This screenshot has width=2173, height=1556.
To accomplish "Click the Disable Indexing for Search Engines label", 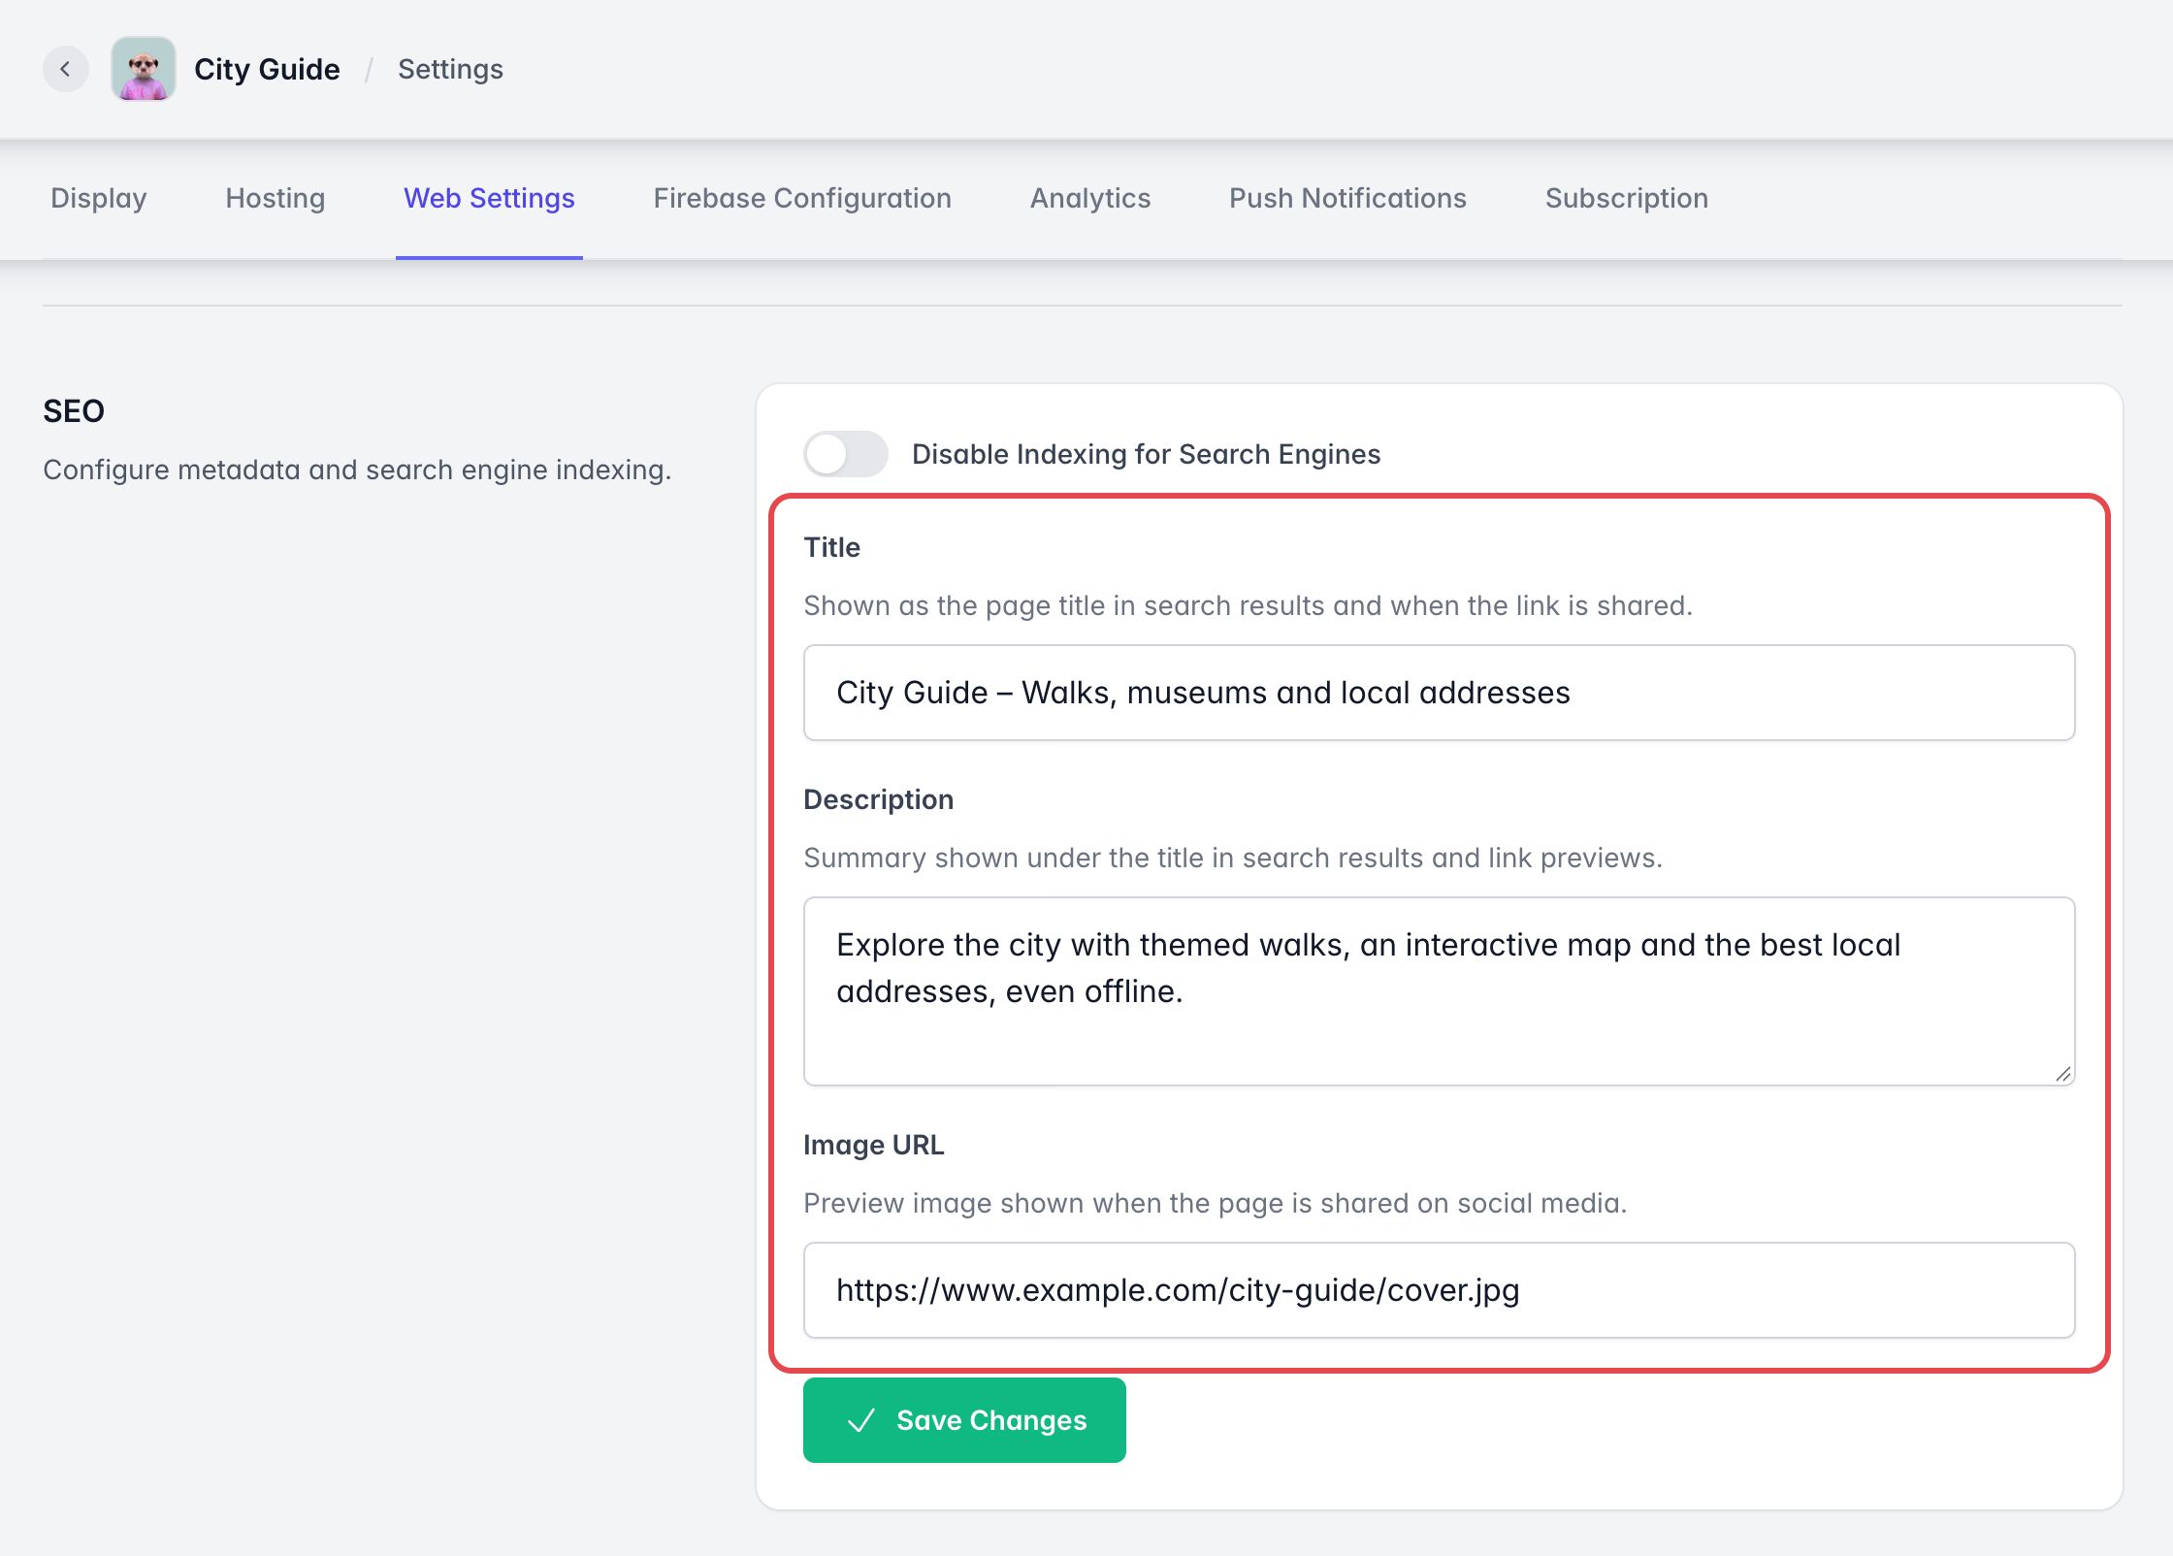I will [1146, 454].
